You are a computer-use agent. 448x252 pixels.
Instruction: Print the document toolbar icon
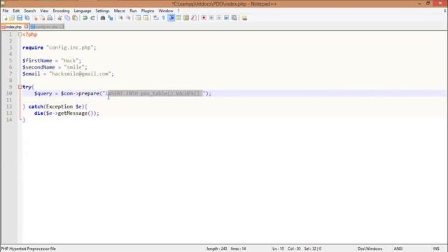pos(50,18)
